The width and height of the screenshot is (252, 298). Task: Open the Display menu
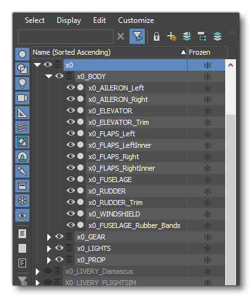pyautogui.click(x=69, y=20)
